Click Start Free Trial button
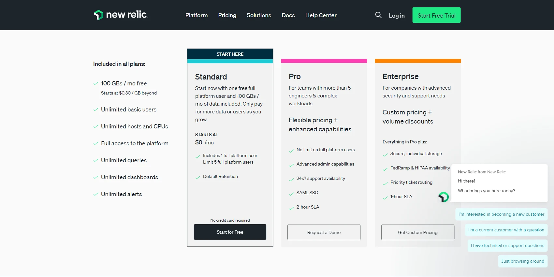 pyautogui.click(x=436, y=15)
